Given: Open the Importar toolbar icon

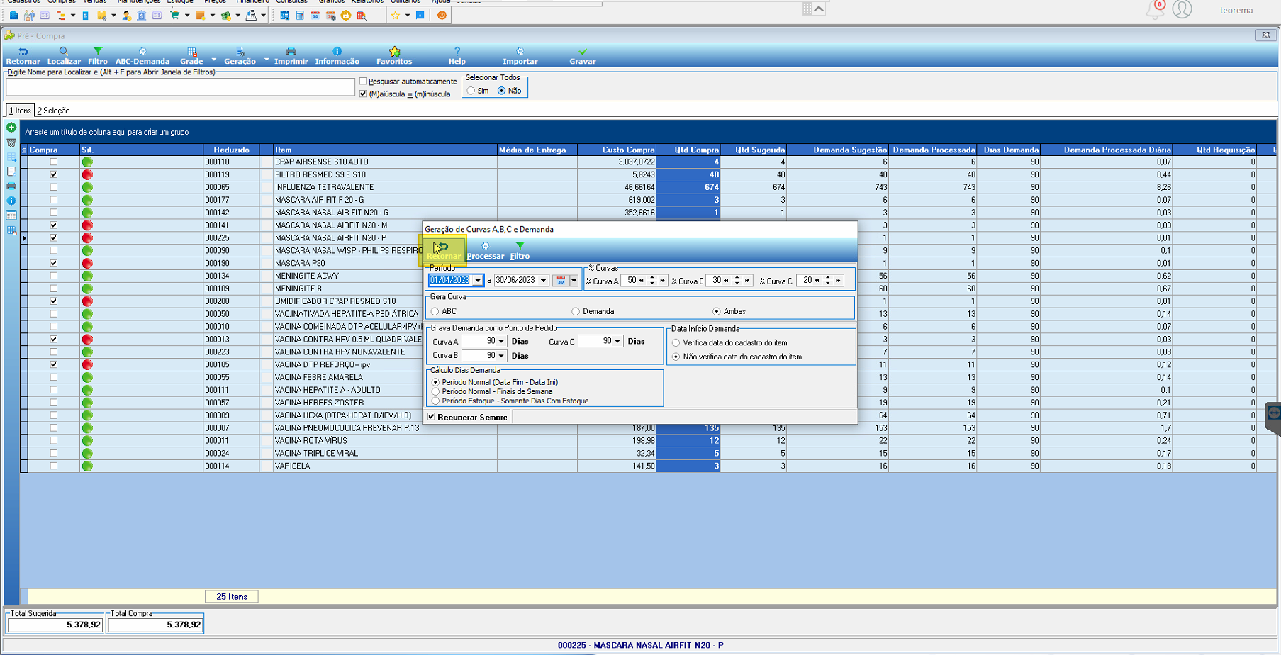Looking at the screenshot, I should (520, 51).
